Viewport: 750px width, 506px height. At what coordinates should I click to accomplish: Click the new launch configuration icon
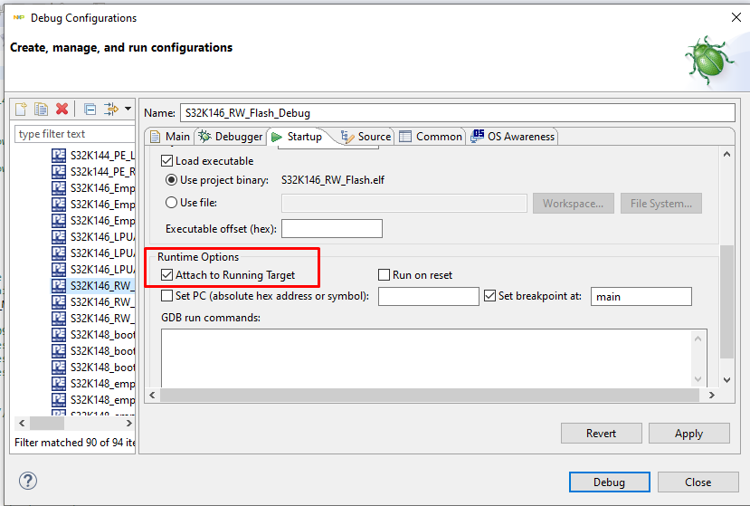21,109
